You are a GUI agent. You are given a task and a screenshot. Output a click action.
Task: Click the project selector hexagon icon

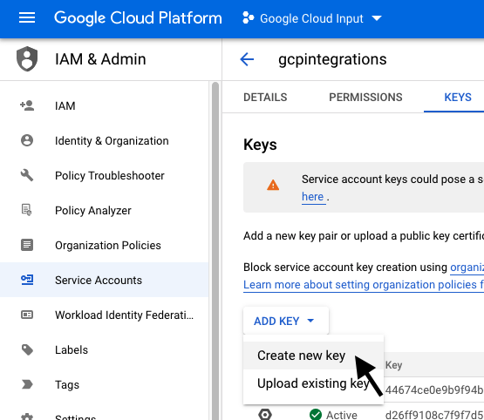248,18
